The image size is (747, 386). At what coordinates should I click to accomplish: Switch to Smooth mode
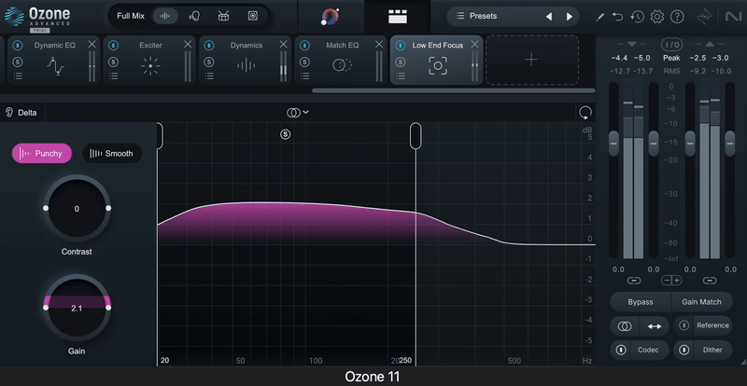click(x=112, y=153)
